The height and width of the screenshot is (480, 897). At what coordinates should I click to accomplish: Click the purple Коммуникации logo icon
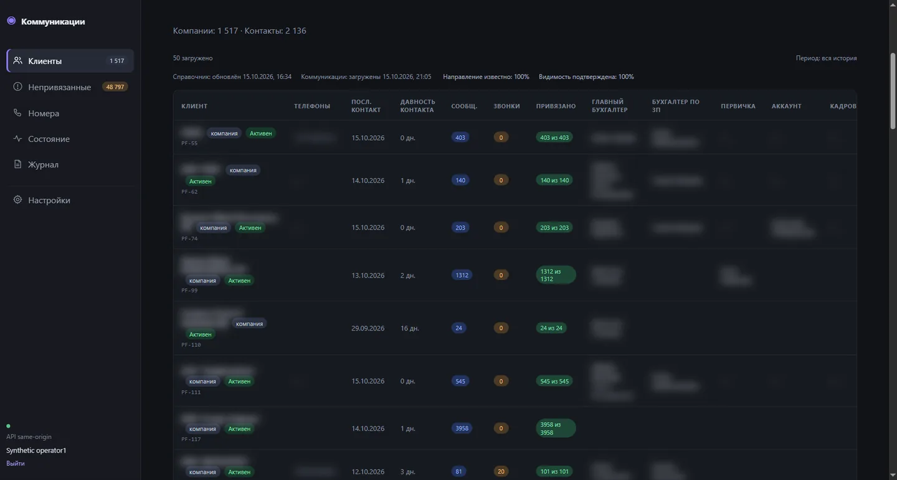11,21
